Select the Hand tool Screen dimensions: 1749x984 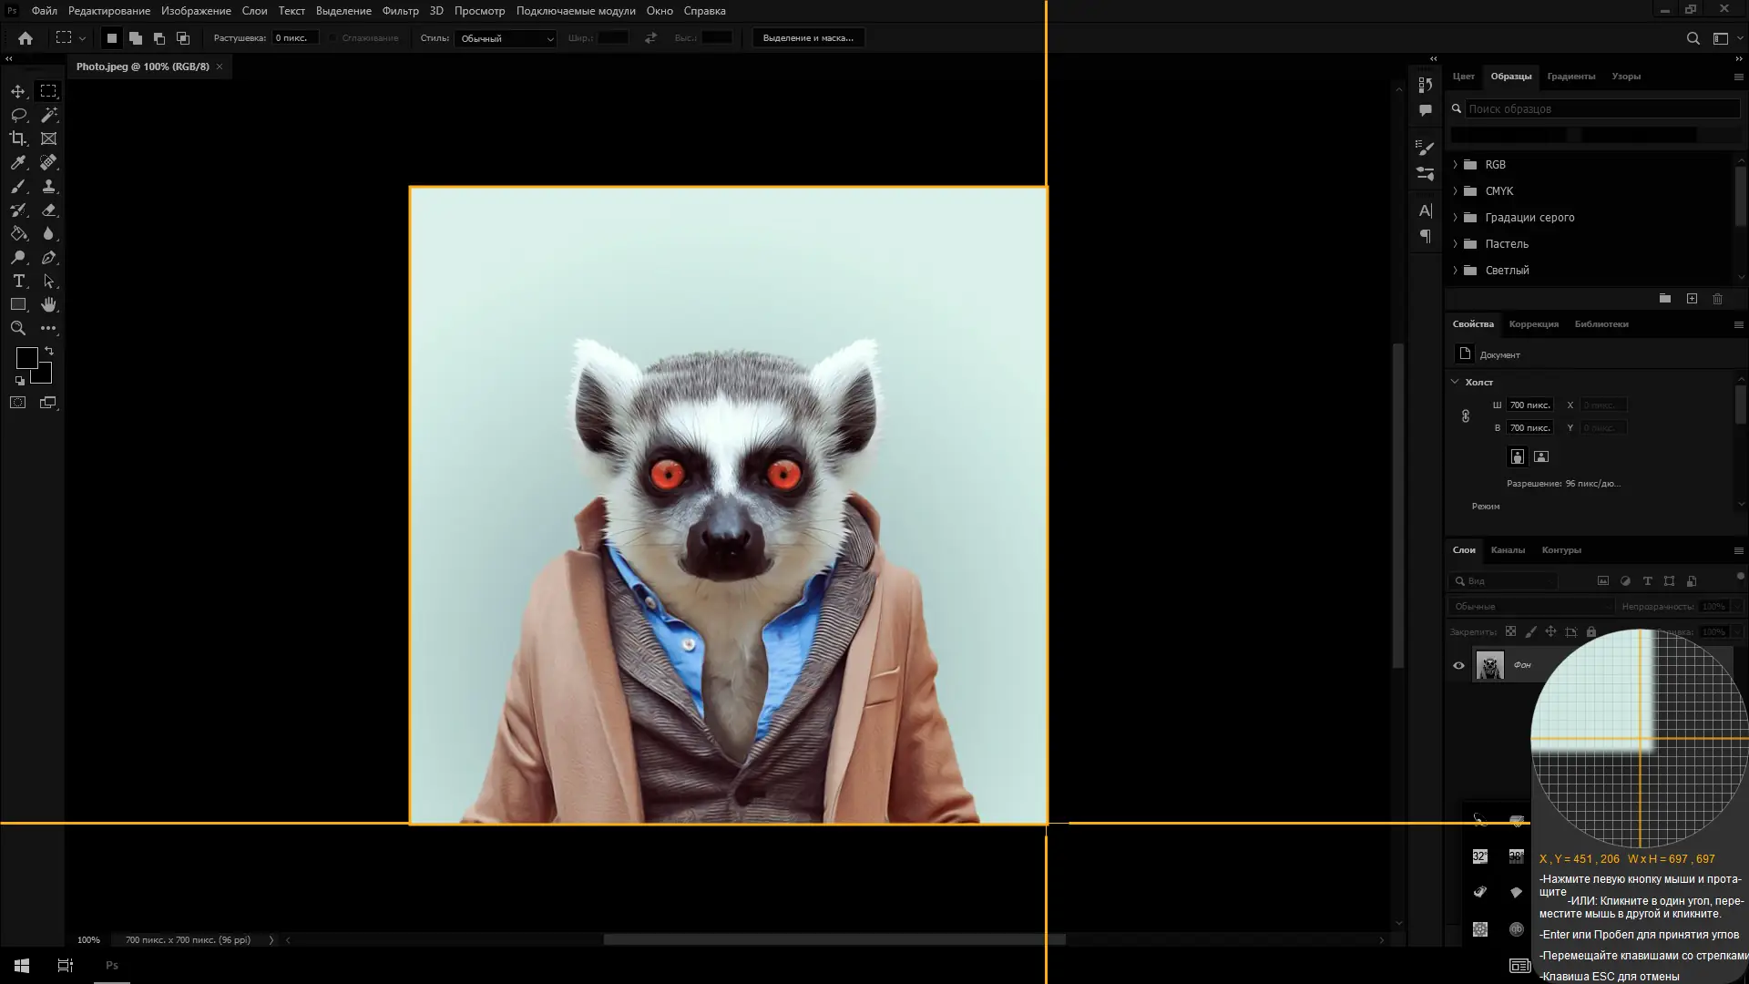pyautogui.click(x=48, y=304)
